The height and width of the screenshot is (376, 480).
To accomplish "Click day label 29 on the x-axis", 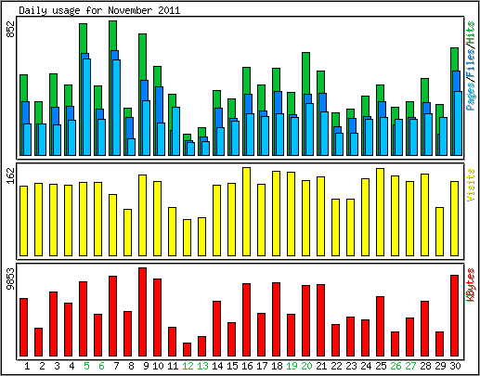I will pos(440,366).
